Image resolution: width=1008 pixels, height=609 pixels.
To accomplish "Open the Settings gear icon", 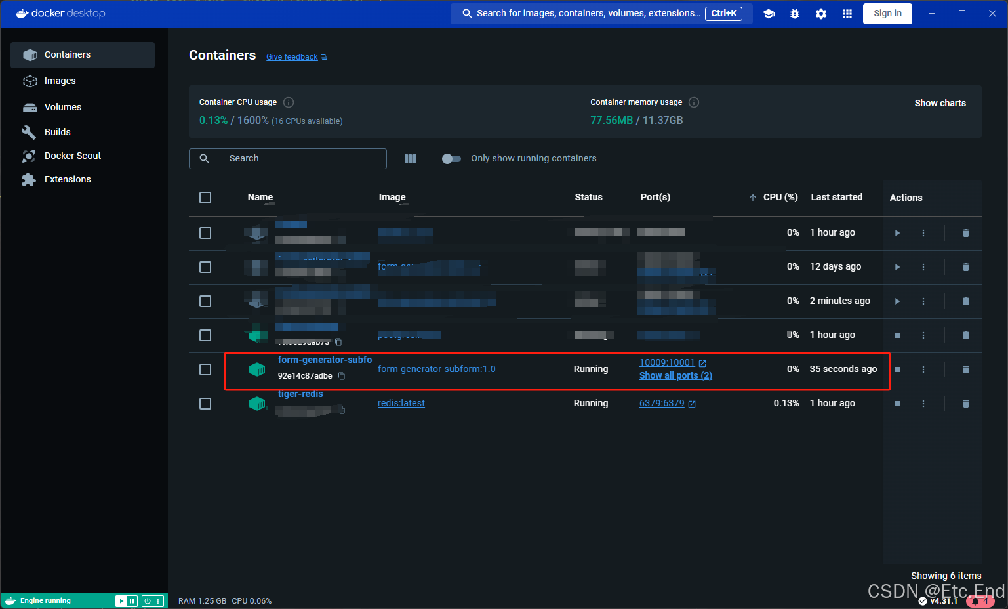I will (821, 14).
